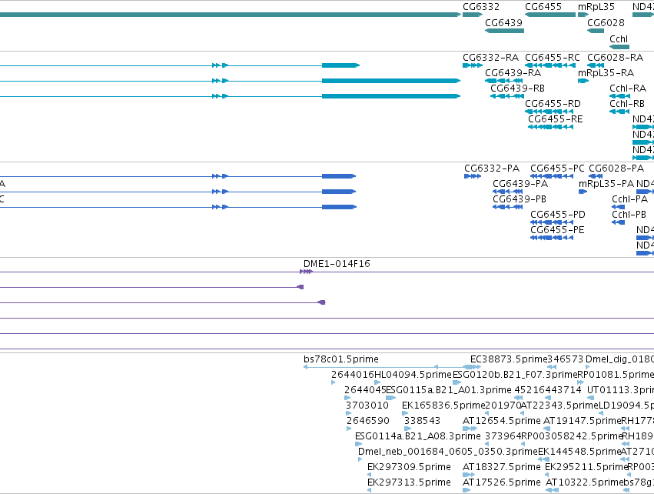The height and width of the screenshot is (494, 654).
Task: Open EST ESG0115a.B21_A01.3prime
Action: 449,390
